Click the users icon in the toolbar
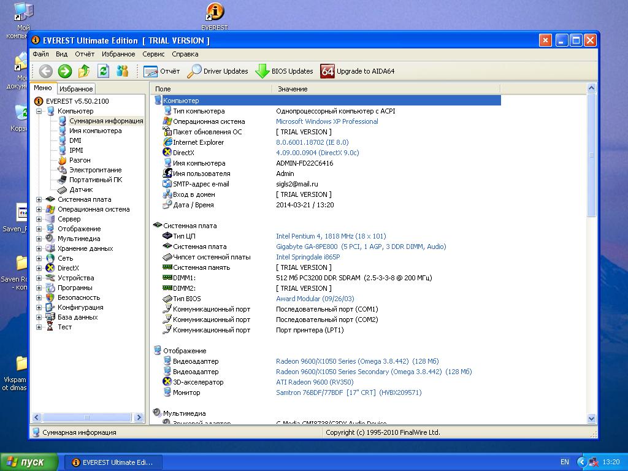Viewport: 628px width, 471px height. pyautogui.click(x=123, y=71)
